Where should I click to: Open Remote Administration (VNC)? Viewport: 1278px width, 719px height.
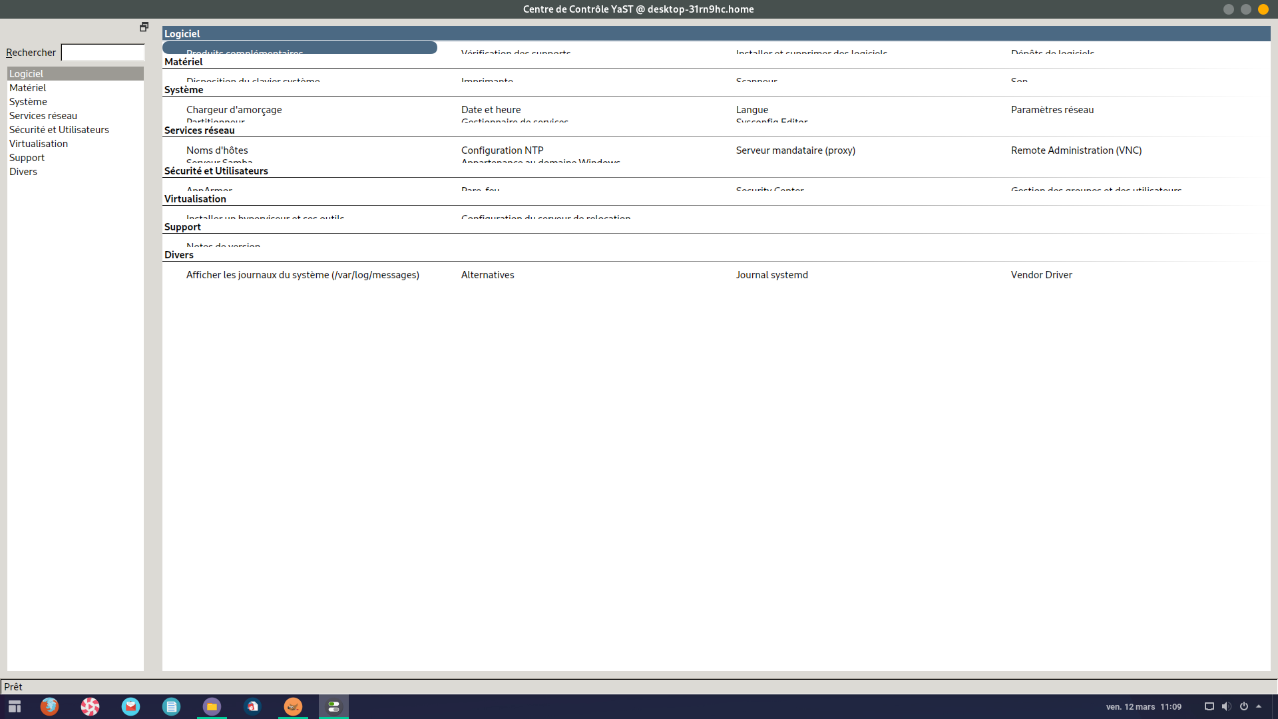[x=1076, y=150]
